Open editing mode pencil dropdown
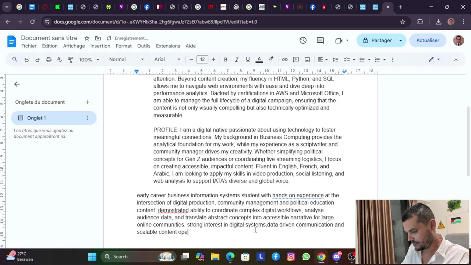The image size is (471, 265). [x=434, y=59]
